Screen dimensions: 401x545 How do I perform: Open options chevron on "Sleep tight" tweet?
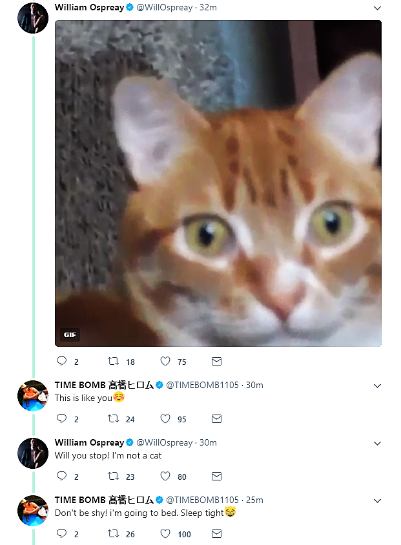pos(378,500)
